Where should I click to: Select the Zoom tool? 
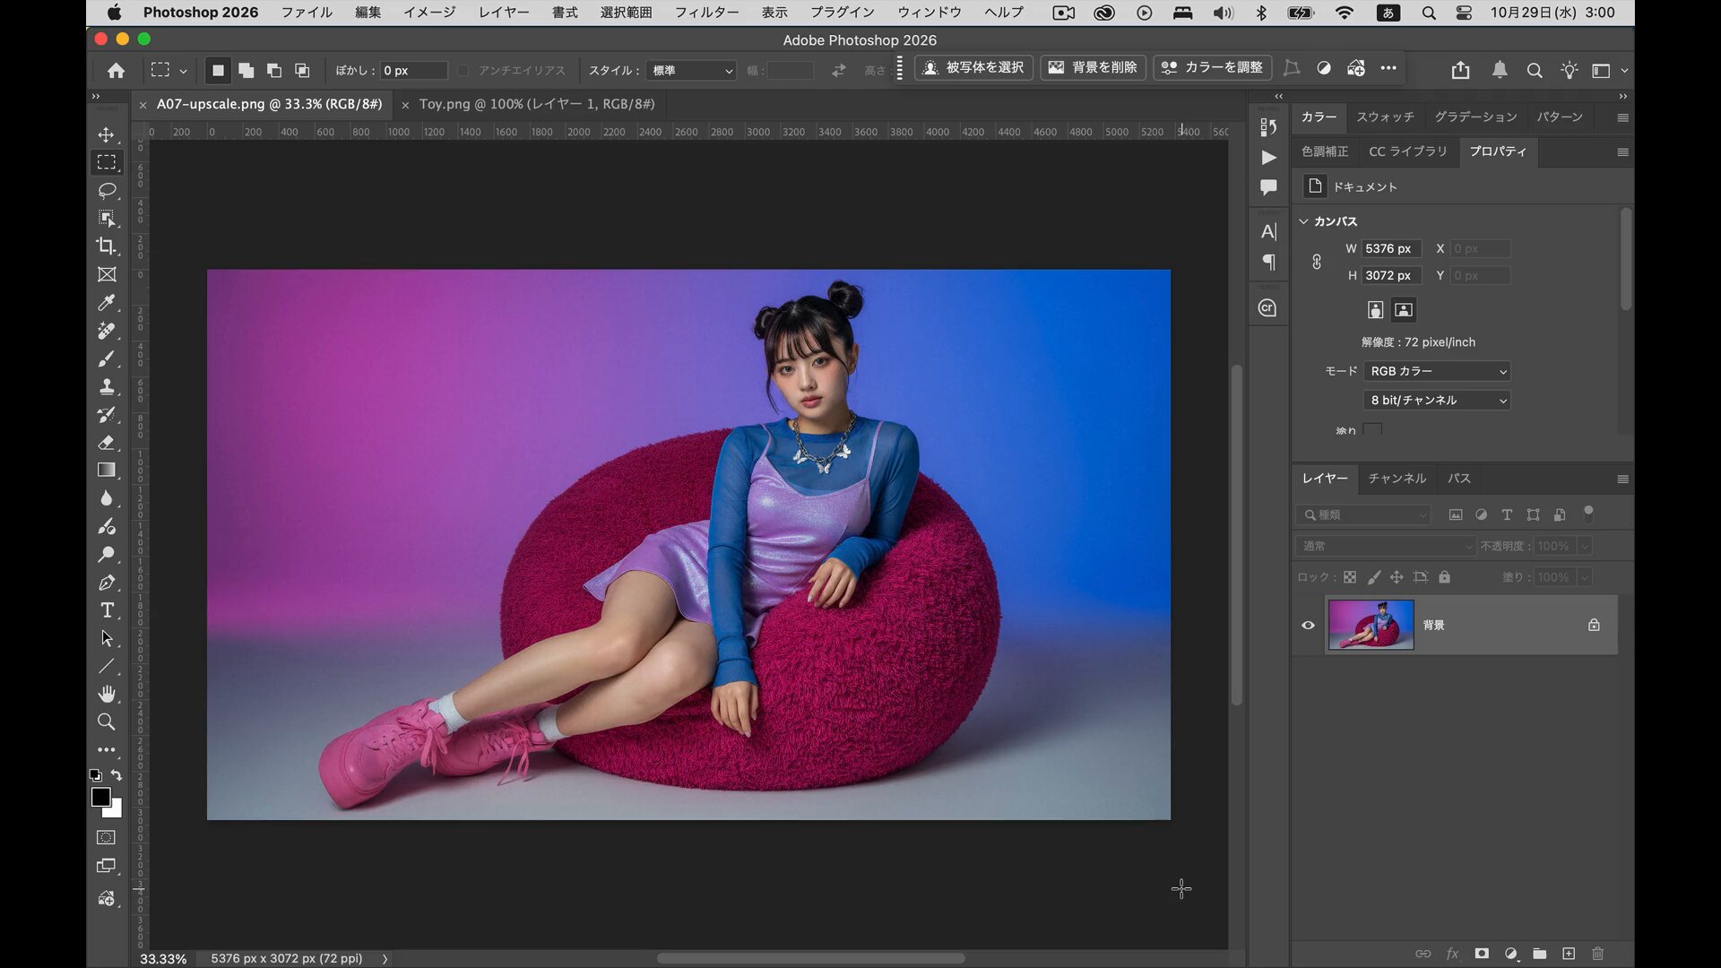[107, 722]
